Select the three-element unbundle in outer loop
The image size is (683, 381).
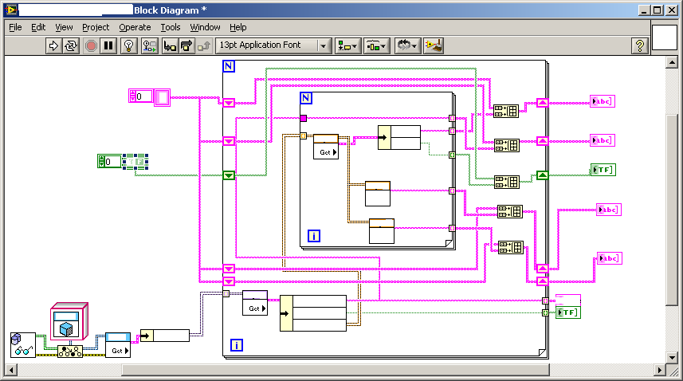point(313,313)
